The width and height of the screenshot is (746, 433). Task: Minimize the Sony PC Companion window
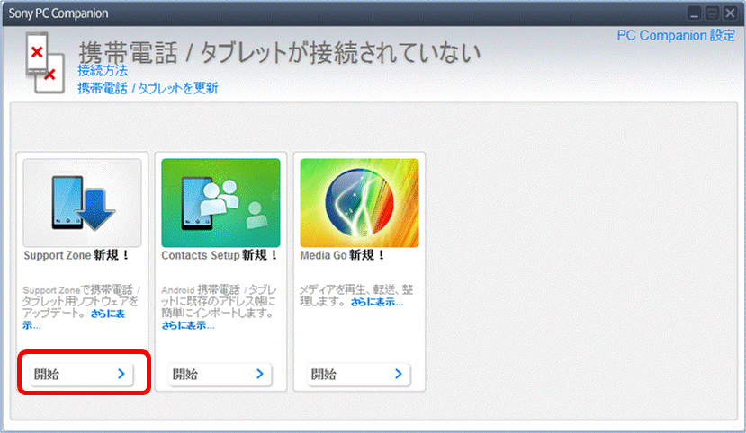point(694,13)
